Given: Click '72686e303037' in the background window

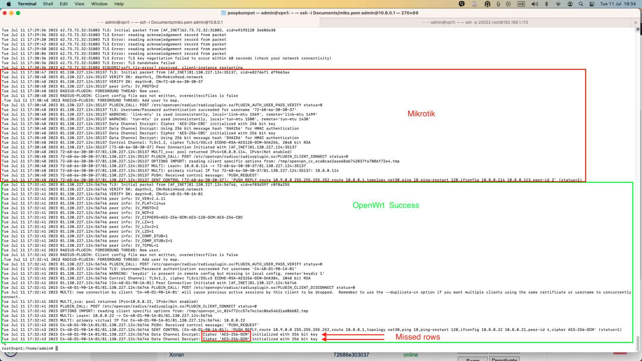Looking at the screenshot, I should (x=351, y=355).
